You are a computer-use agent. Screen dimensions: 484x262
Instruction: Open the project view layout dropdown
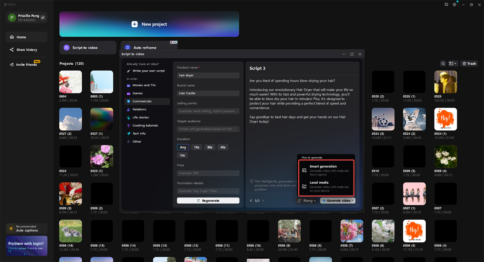[453, 64]
